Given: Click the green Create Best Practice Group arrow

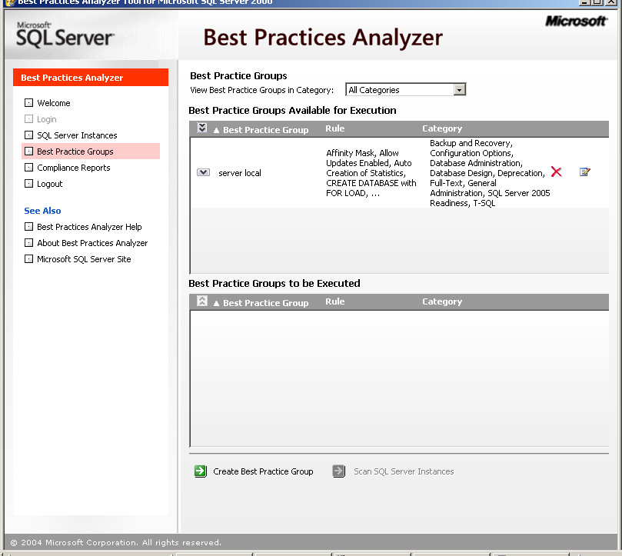Looking at the screenshot, I should tap(201, 471).
